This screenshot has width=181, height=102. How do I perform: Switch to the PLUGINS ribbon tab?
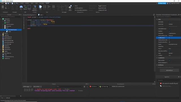point(42,3)
